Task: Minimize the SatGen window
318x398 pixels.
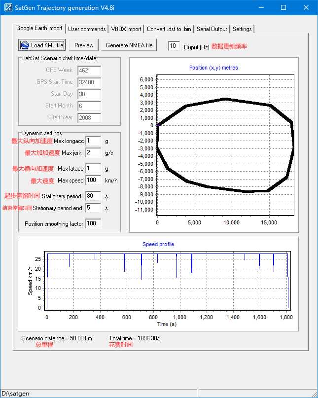Action: pos(261,7)
